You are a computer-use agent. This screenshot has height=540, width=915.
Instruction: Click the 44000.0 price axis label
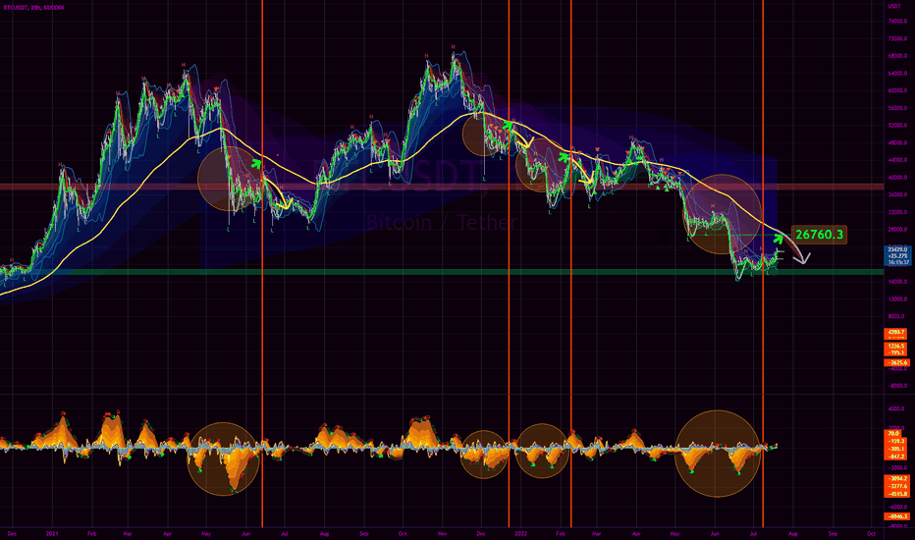897,160
